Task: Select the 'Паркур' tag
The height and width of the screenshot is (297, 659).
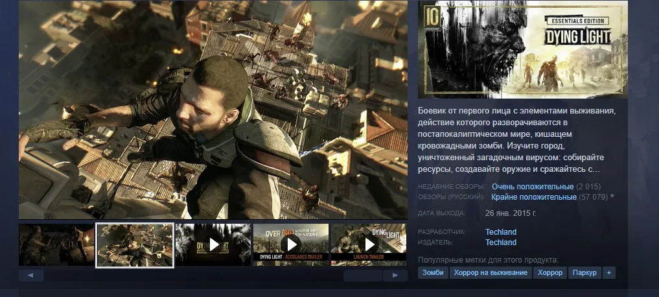Action: tap(584, 272)
